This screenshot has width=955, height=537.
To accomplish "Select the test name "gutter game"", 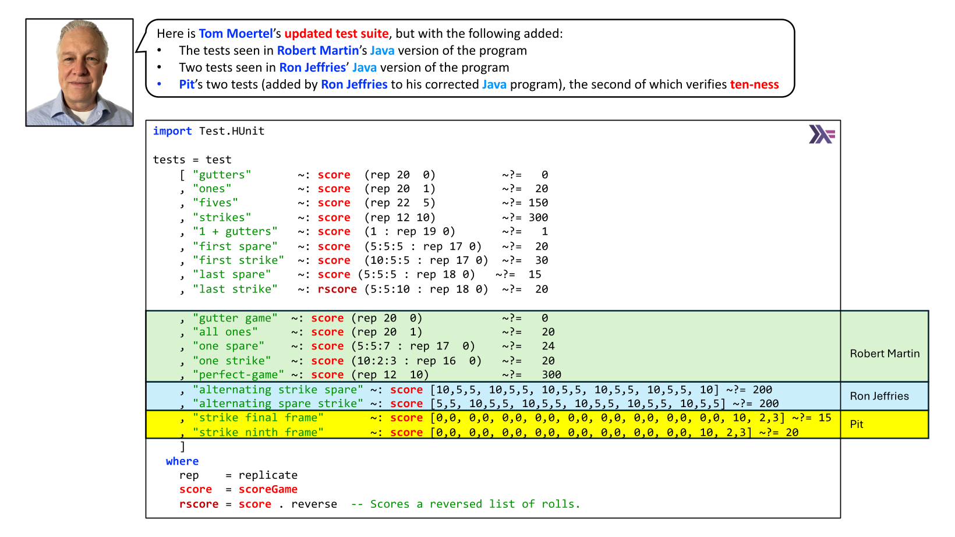I will point(235,318).
